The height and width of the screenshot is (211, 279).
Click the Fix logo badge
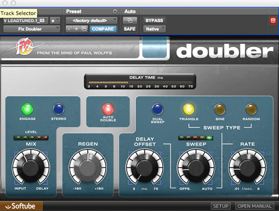point(25,46)
